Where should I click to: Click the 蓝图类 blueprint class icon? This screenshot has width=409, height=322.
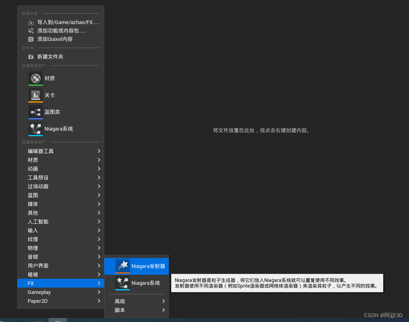click(x=36, y=112)
